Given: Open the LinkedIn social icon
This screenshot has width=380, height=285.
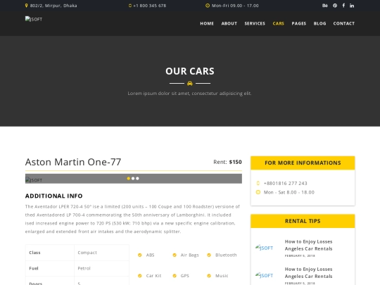Looking at the screenshot, I should click(x=352, y=6).
